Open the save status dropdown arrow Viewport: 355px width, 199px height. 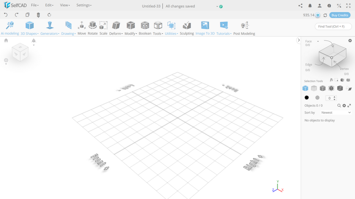pos(217,6)
